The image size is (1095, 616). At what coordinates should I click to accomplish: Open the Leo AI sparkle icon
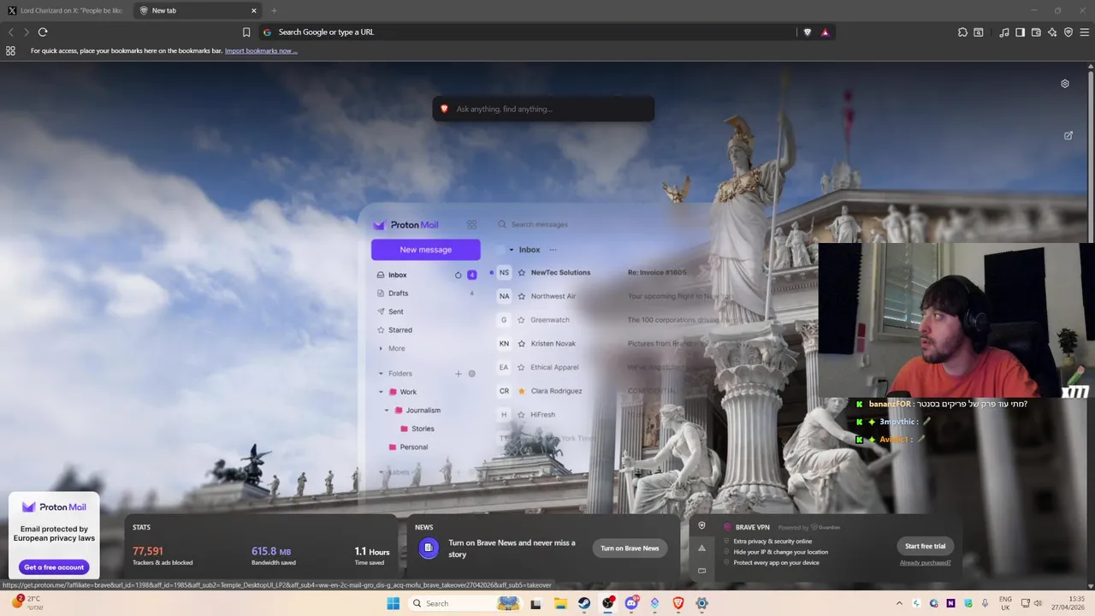[1052, 32]
